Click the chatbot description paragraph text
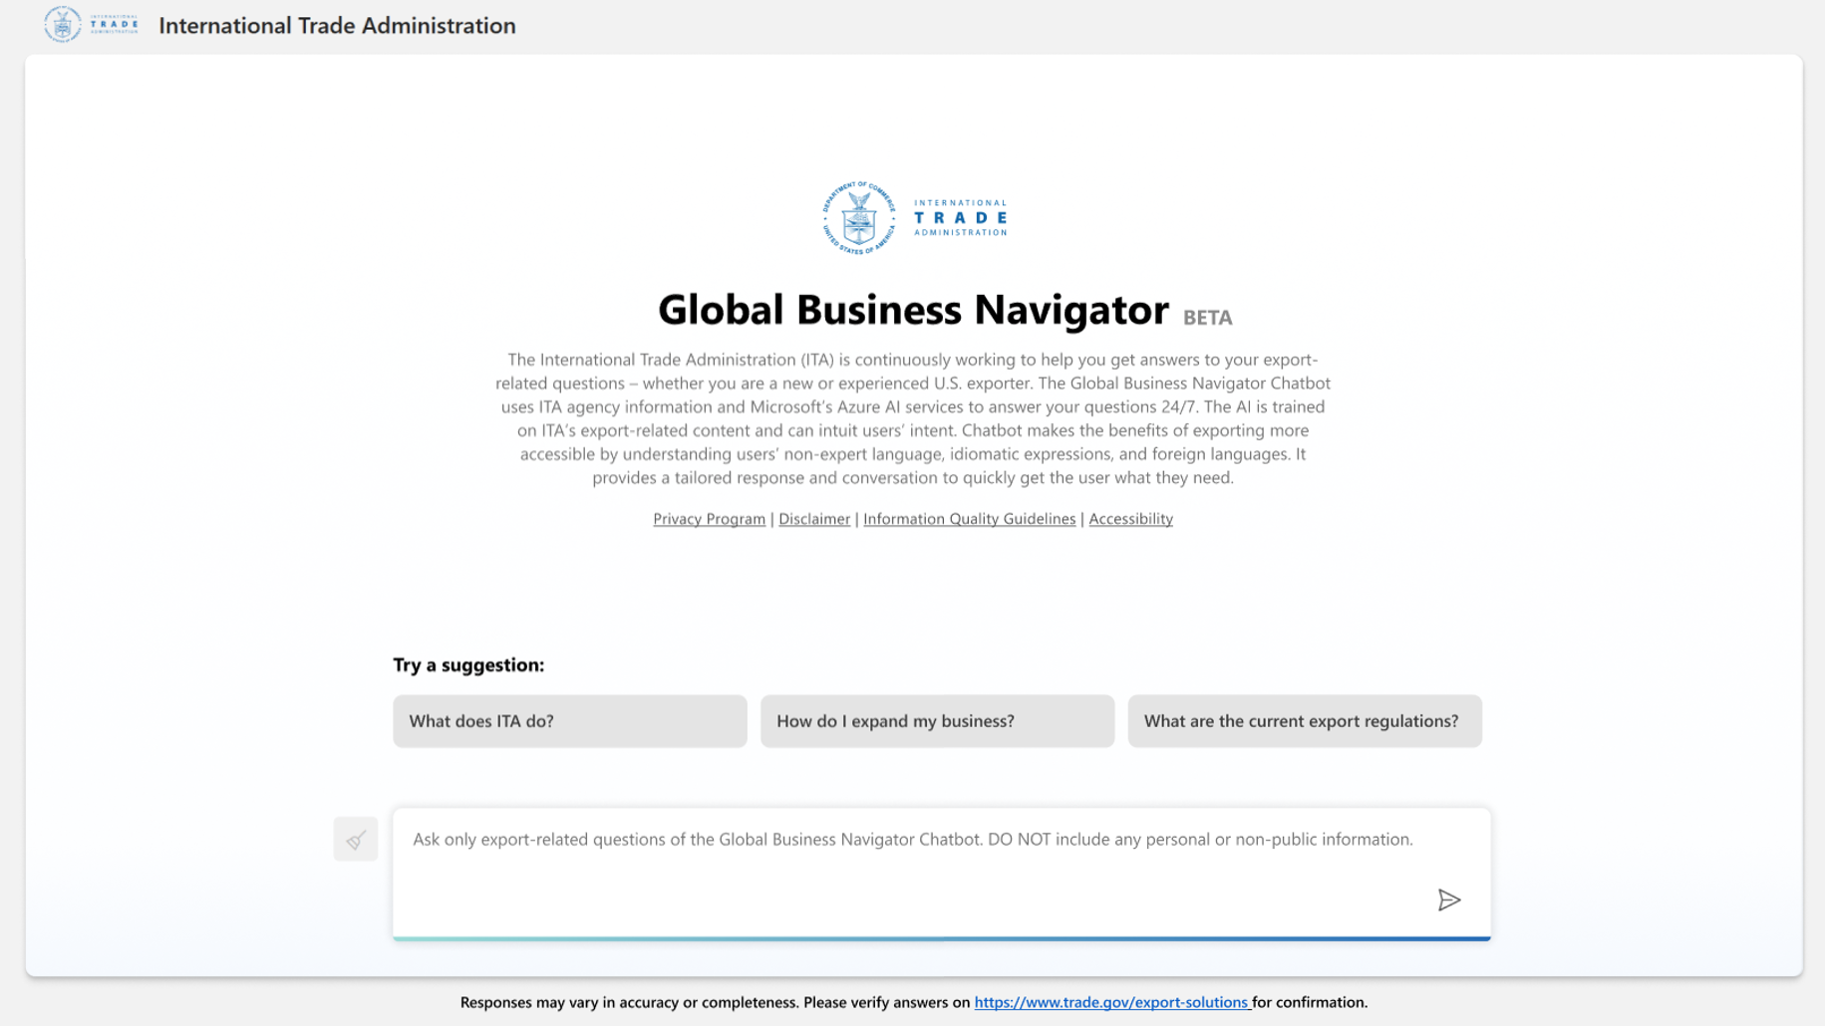This screenshot has height=1026, width=1825. click(x=913, y=418)
